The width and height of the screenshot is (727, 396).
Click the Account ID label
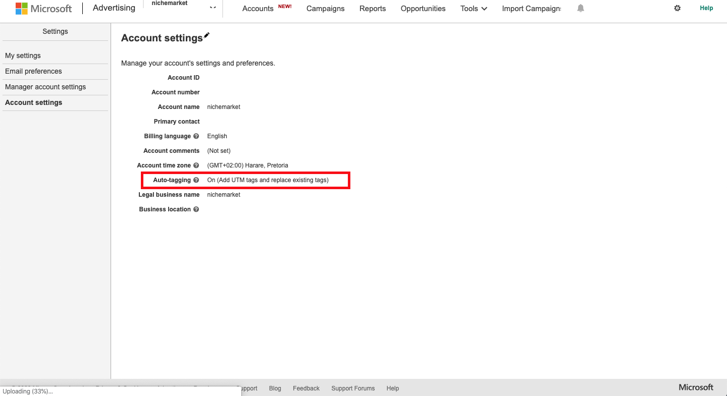tap(184, 78)
